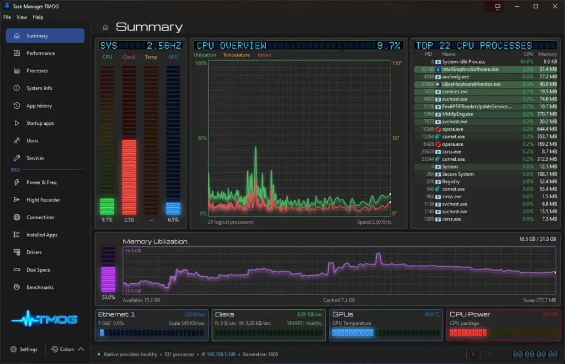Click the IP 192.168.1.100 link
565x364 pixels.
(x=218, y=354)
